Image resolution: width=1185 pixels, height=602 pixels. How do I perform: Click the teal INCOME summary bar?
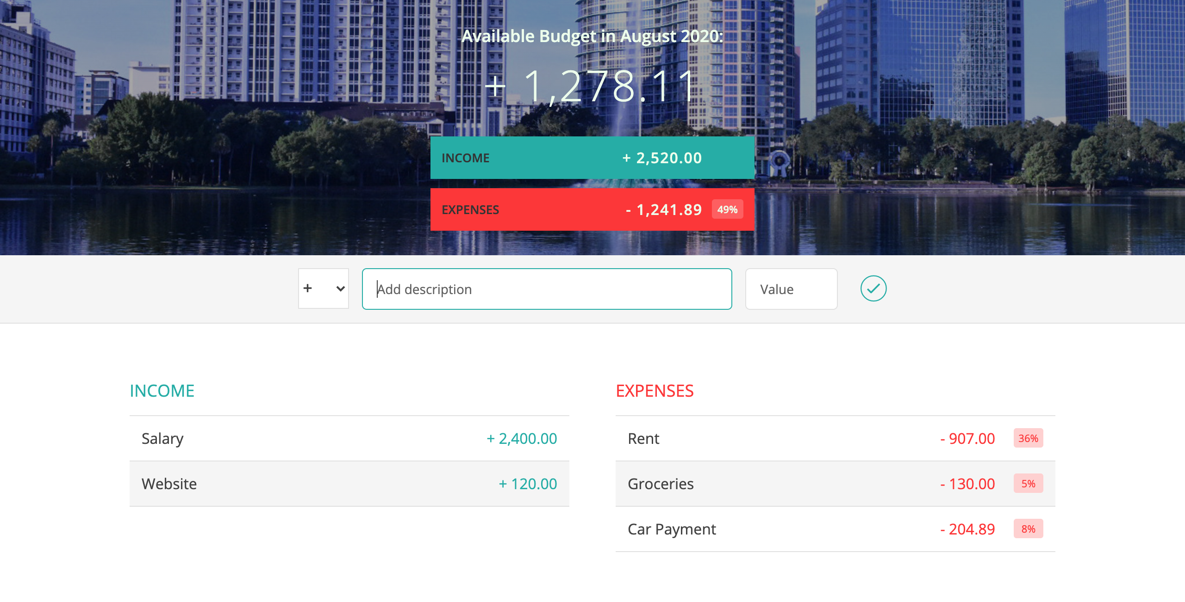pos(592,158)
